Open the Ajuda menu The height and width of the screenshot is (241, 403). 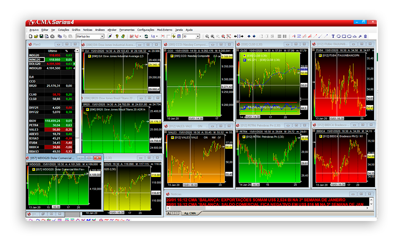point(189,30)
